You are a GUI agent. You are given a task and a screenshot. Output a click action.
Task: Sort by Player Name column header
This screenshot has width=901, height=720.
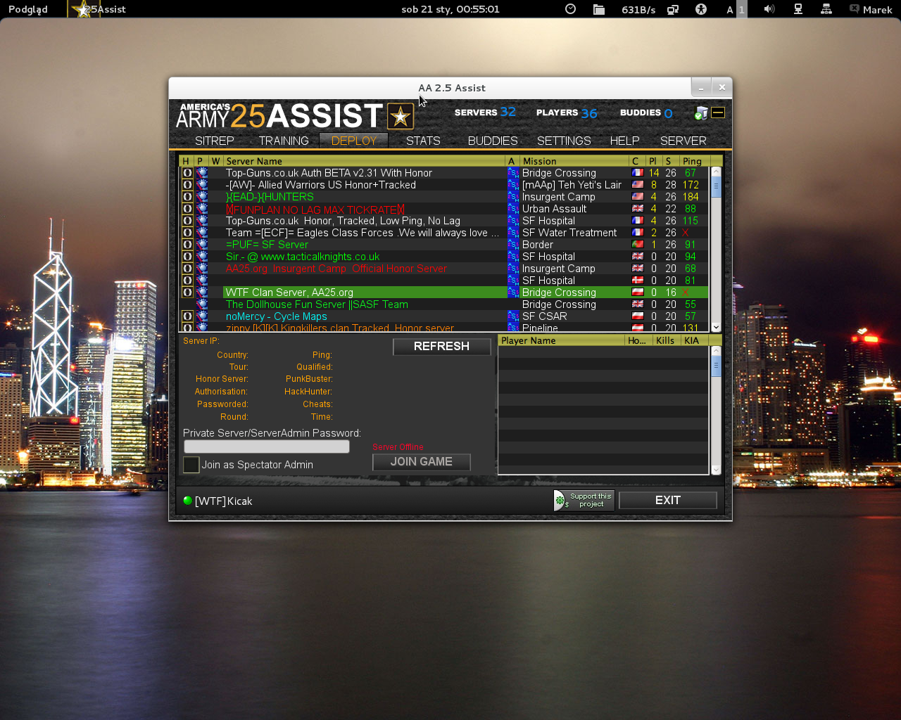[561, 340]
